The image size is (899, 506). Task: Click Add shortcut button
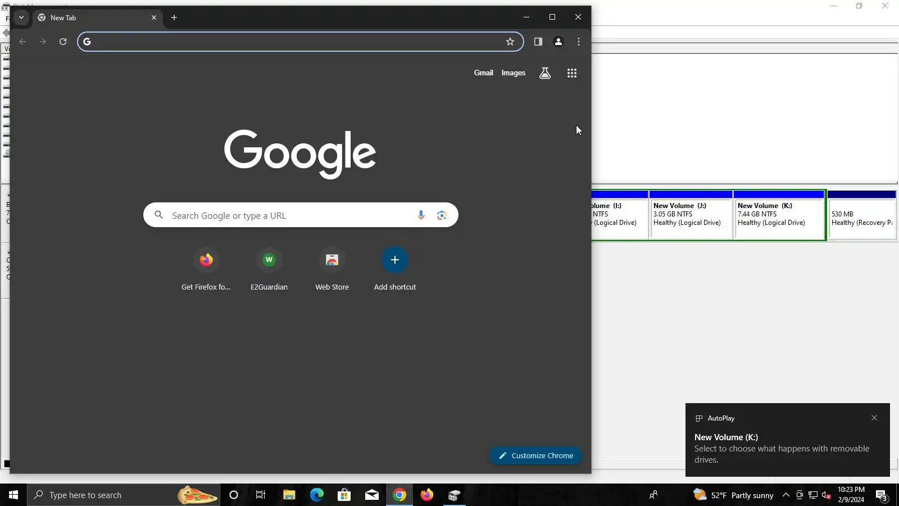point(395,269)
